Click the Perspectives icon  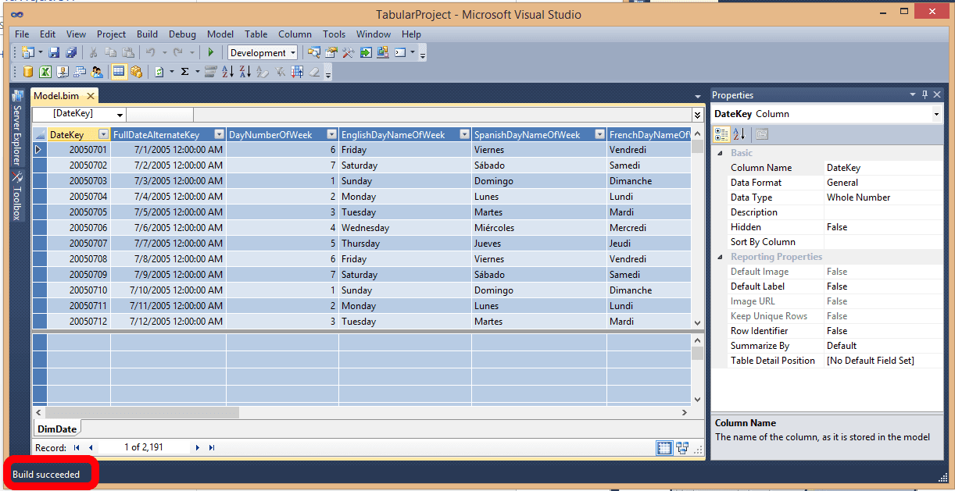coord(80,72)
